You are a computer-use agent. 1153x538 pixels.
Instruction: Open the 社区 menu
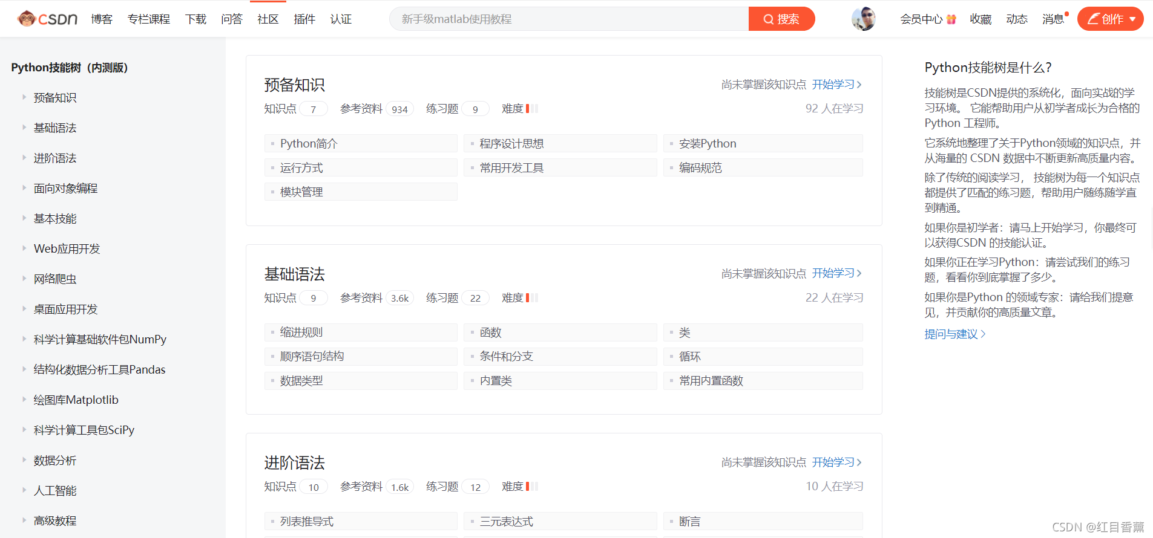[268, 19]
